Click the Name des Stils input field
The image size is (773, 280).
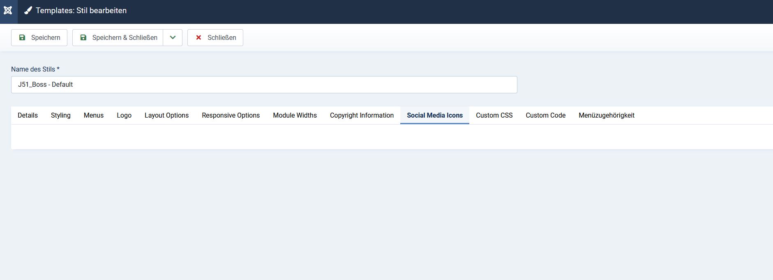pyautogui.click(x=264, y=85)
